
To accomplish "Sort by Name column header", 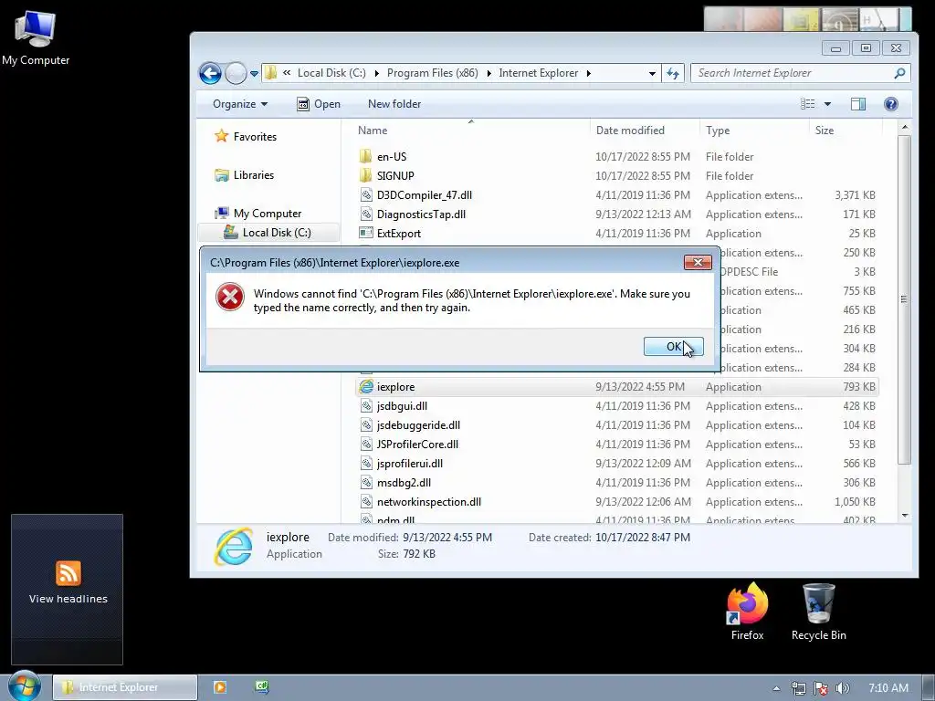I will [x=373, y=130].
